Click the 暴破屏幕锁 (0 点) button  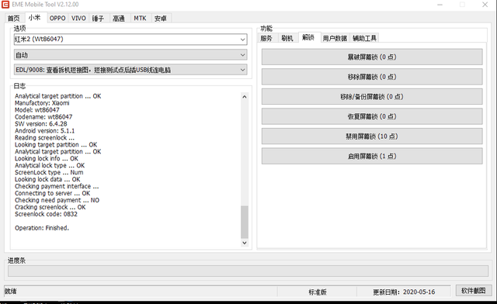372,57
